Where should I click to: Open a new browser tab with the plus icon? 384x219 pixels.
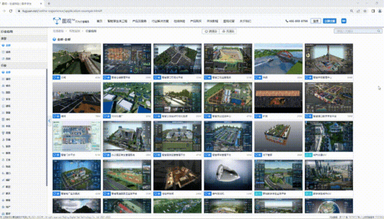[x=49, y=4]
